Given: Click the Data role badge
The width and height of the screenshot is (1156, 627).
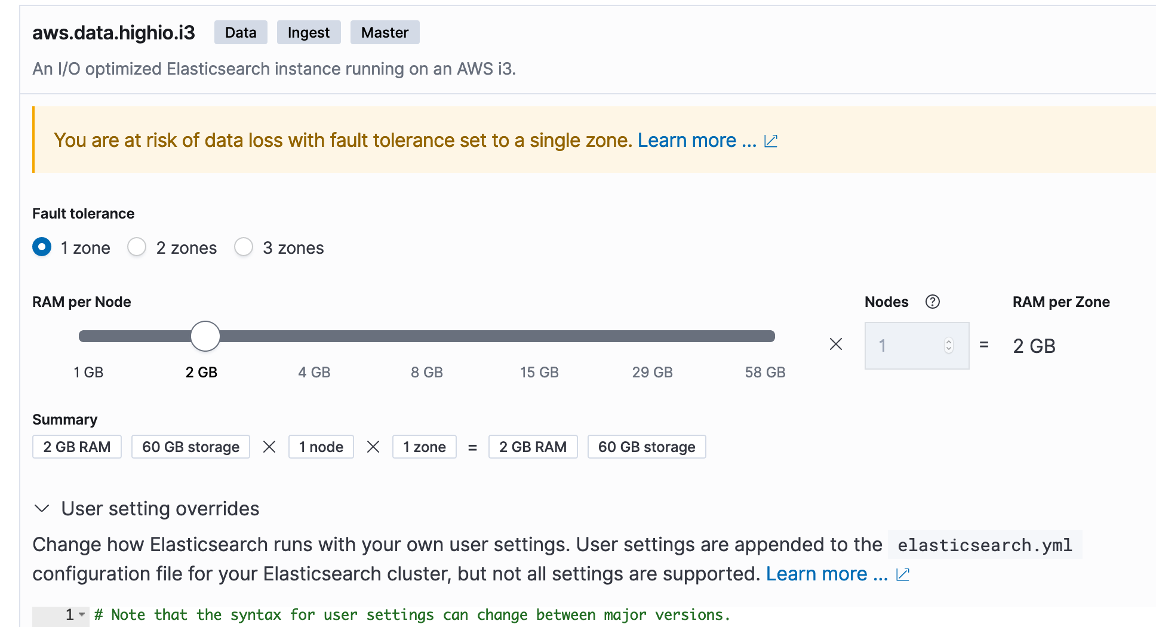Looking at the screenshot, I should pos(241,32).
